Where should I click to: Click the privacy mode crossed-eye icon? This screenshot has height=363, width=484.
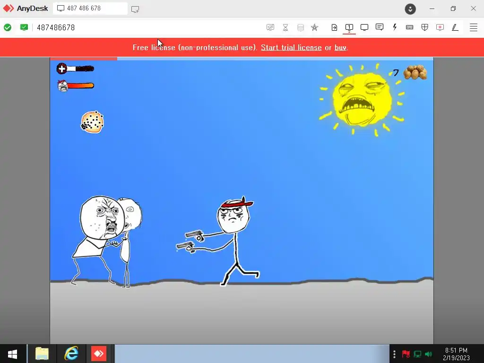[270, 27]
